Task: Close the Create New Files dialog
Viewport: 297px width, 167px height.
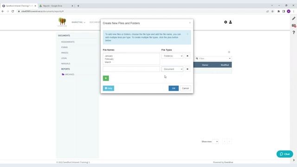Action: click(190, 23)
